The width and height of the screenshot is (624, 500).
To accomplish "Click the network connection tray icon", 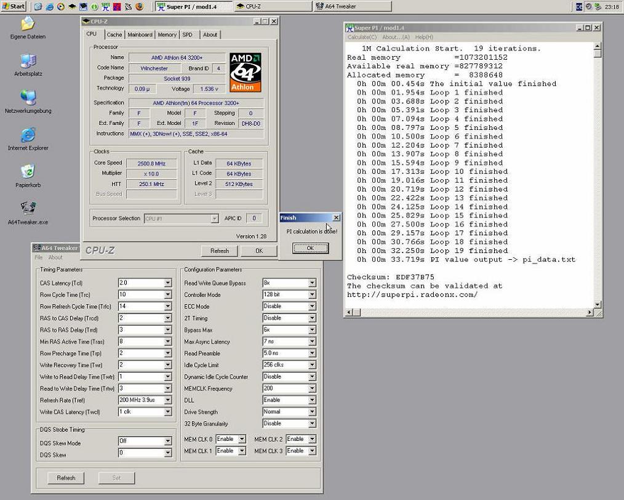I will pyautogui.click(x=598, y=6).
